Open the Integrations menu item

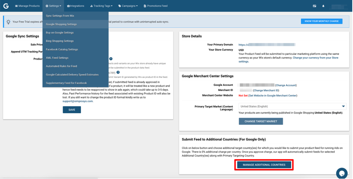point(76,6)
